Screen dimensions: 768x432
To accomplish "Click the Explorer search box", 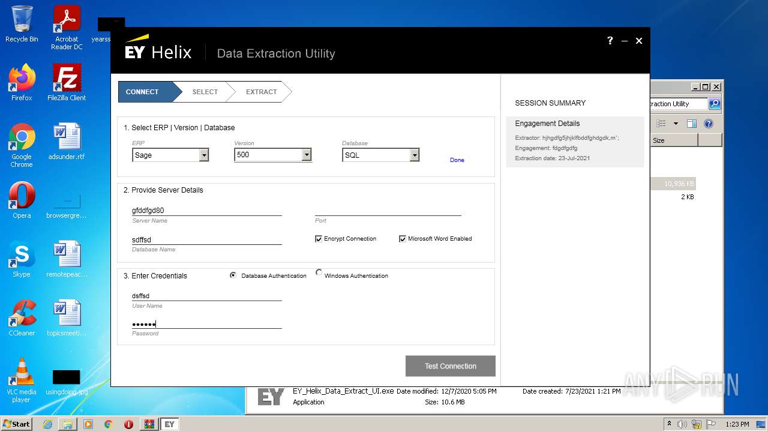I will [679, 104].
